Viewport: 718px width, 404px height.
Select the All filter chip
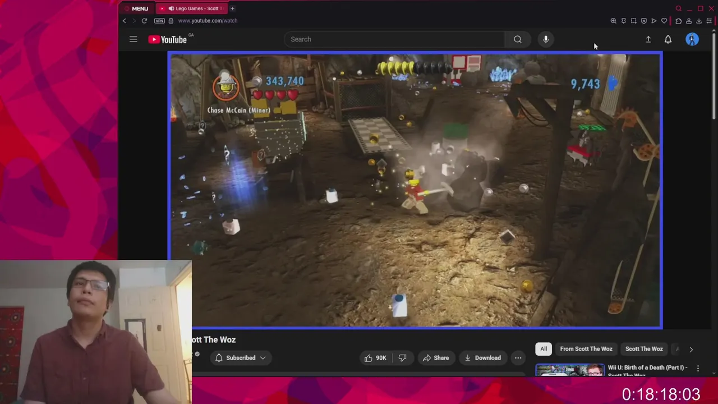(x=544, y=349)
